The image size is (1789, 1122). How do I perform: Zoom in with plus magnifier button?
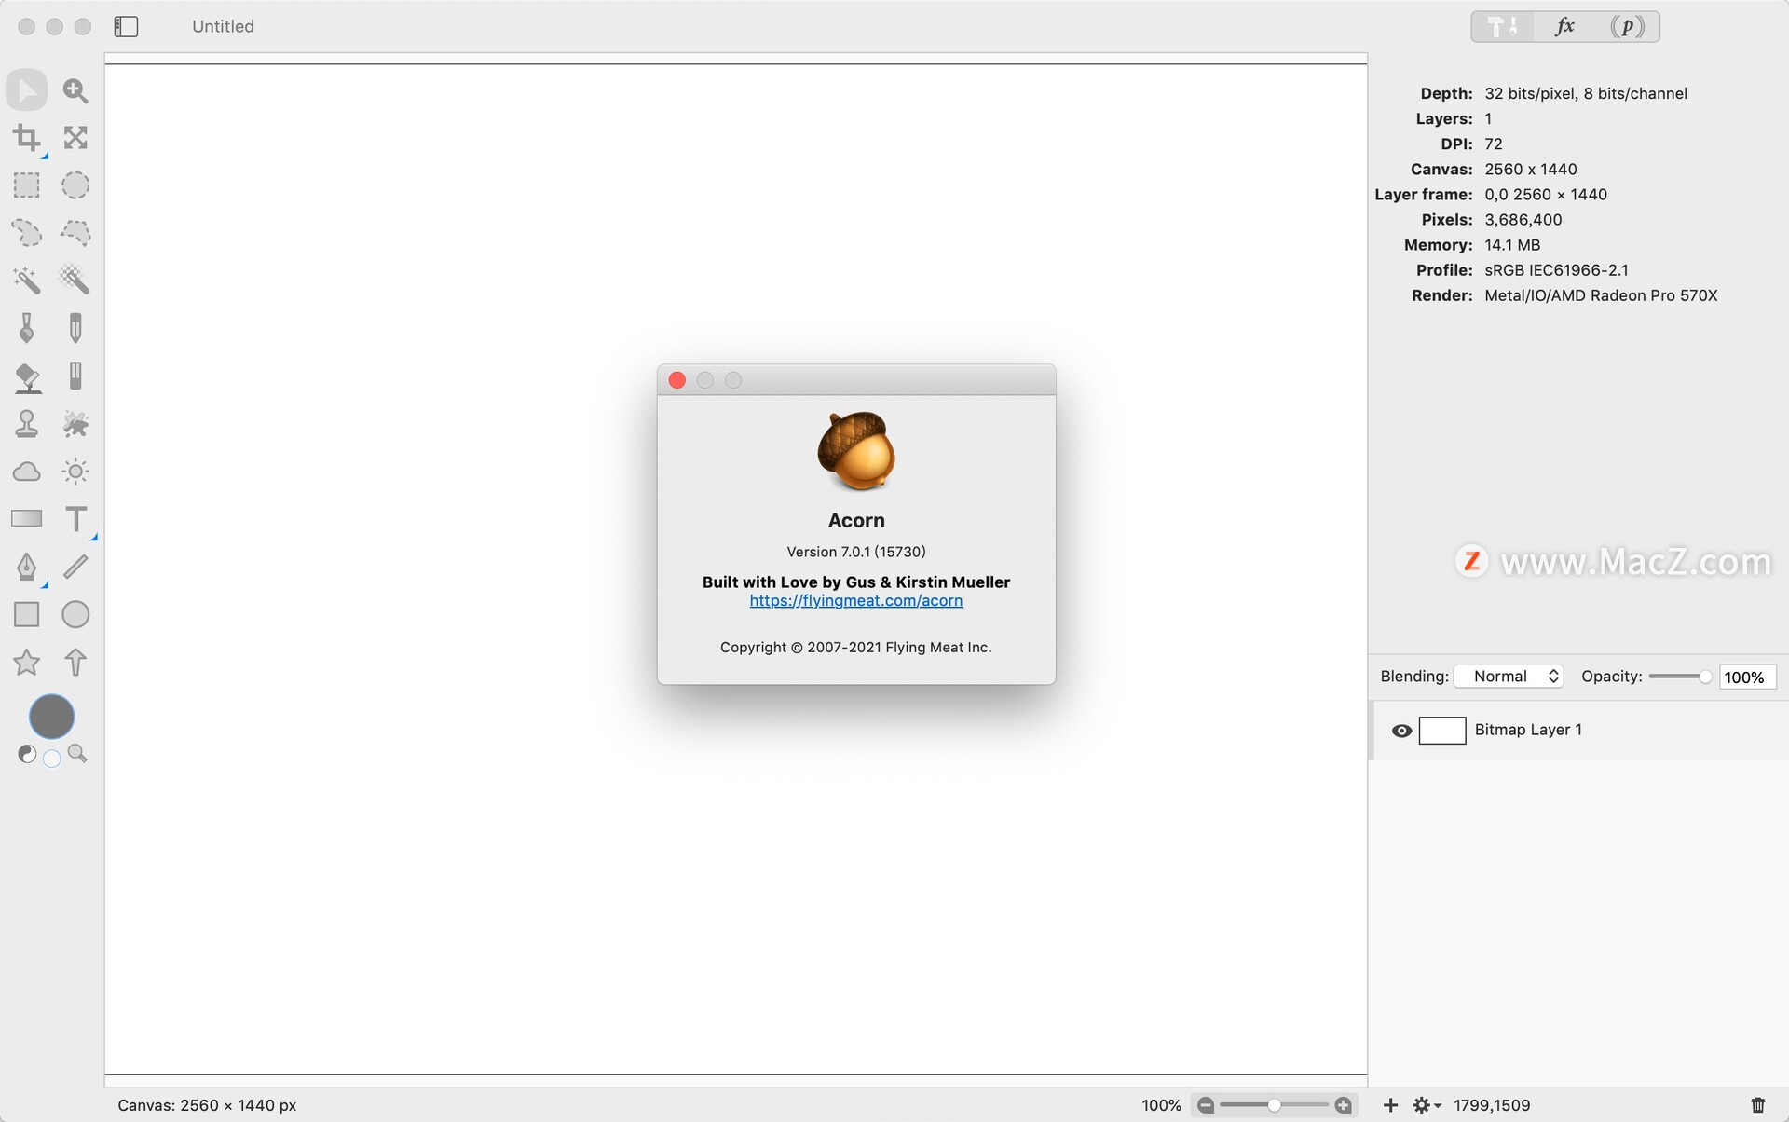click(x=1343, y=1105)
